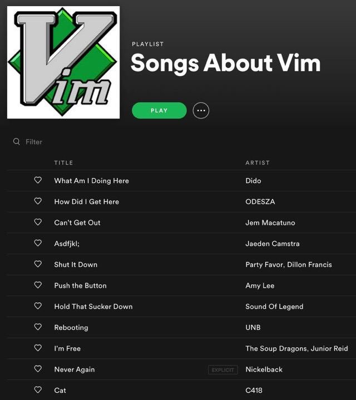Open artist Dido's page
356x400 pixels.
[253, 181]
